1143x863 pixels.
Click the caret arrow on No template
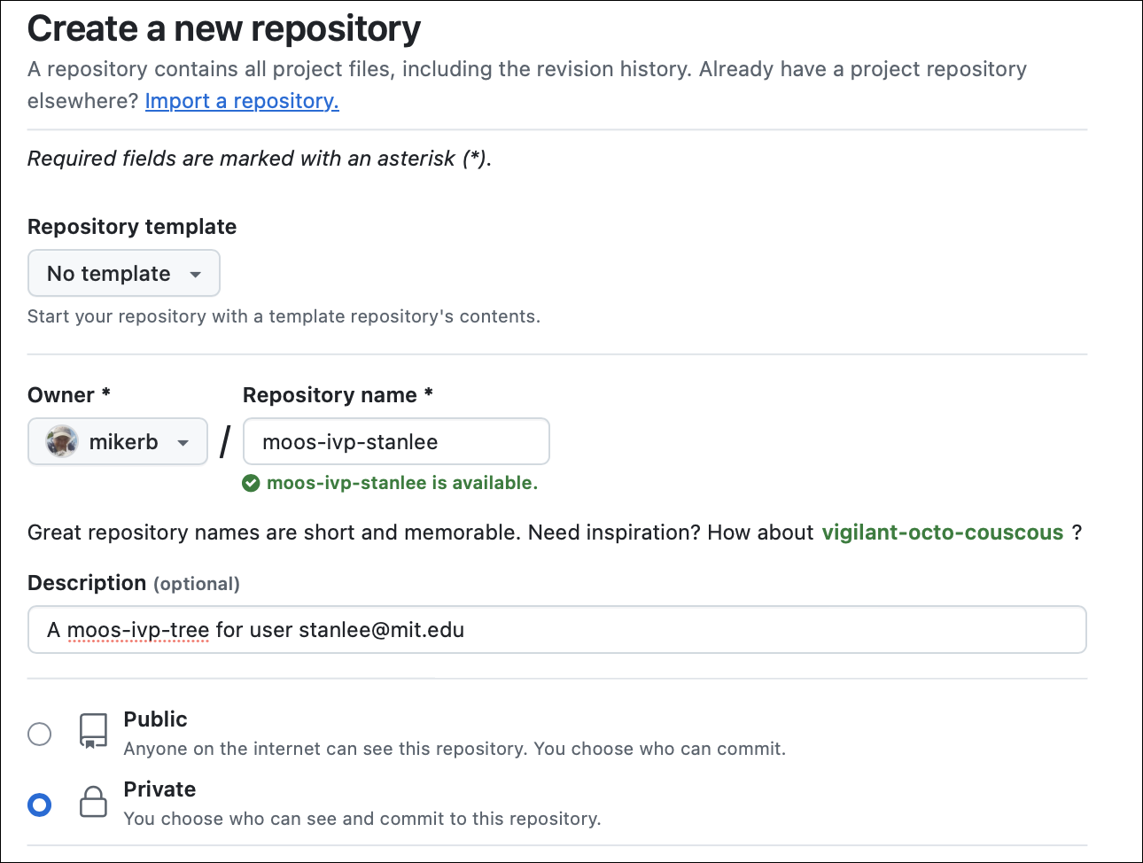pyautogui.click(x=196, y=275)
